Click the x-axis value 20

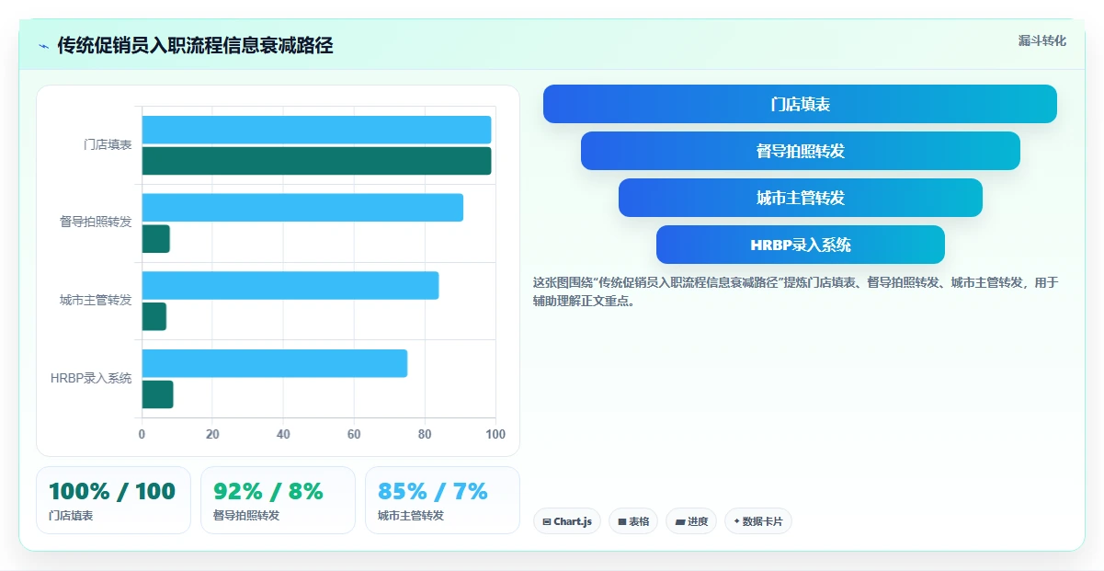(212, 434)
